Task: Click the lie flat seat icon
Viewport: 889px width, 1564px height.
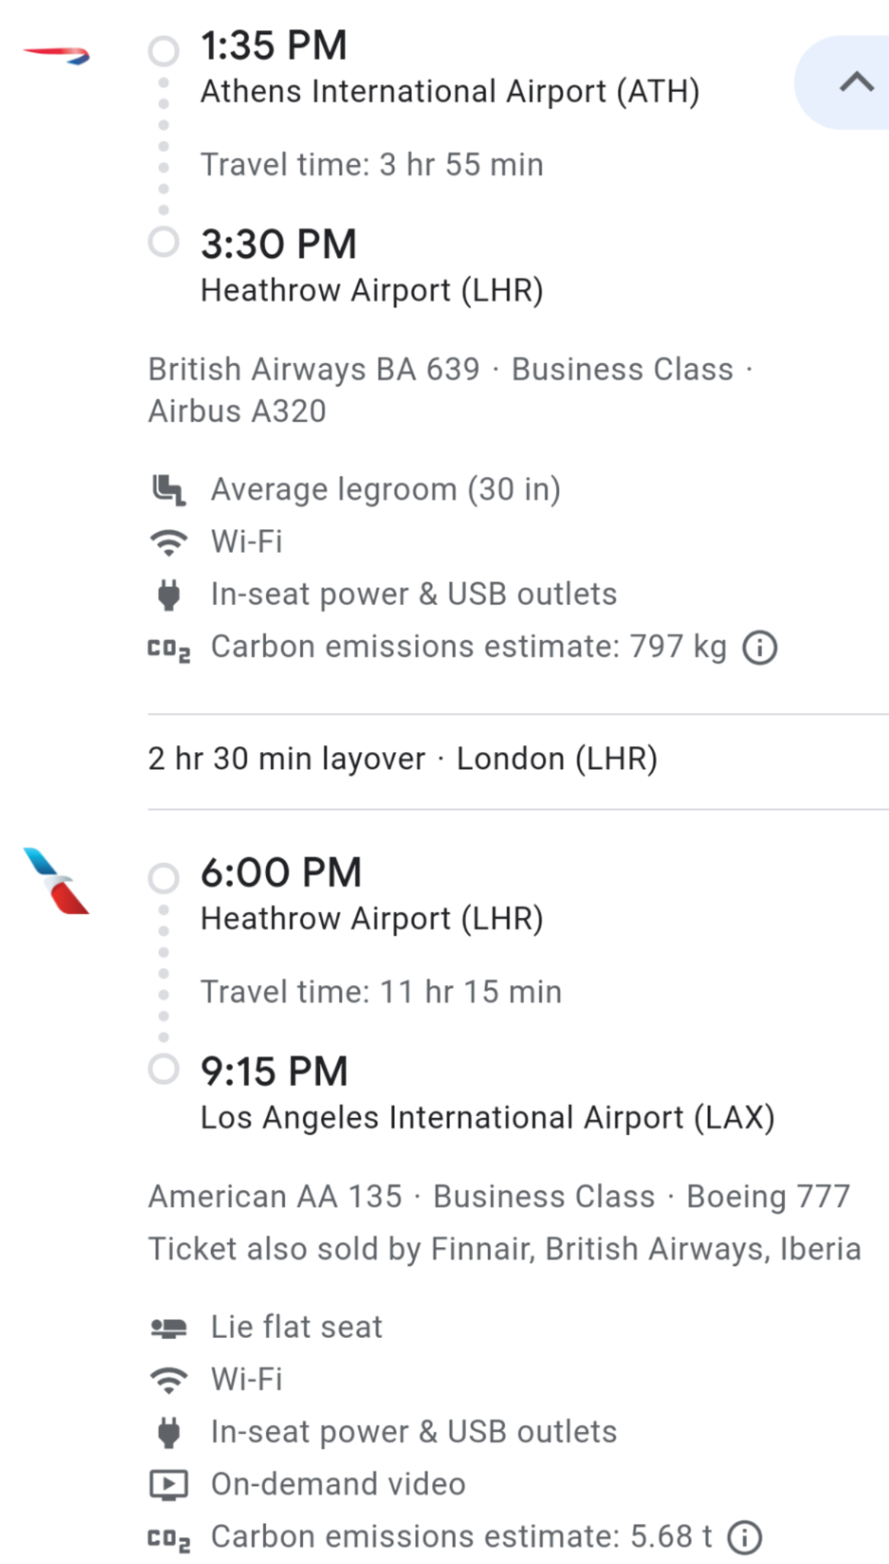Action: pos(168,1328)
